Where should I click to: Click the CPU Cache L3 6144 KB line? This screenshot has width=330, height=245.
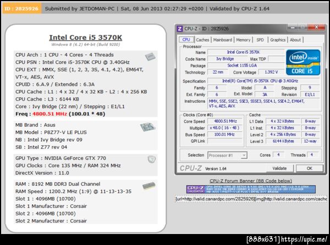[x=47, y=99]
